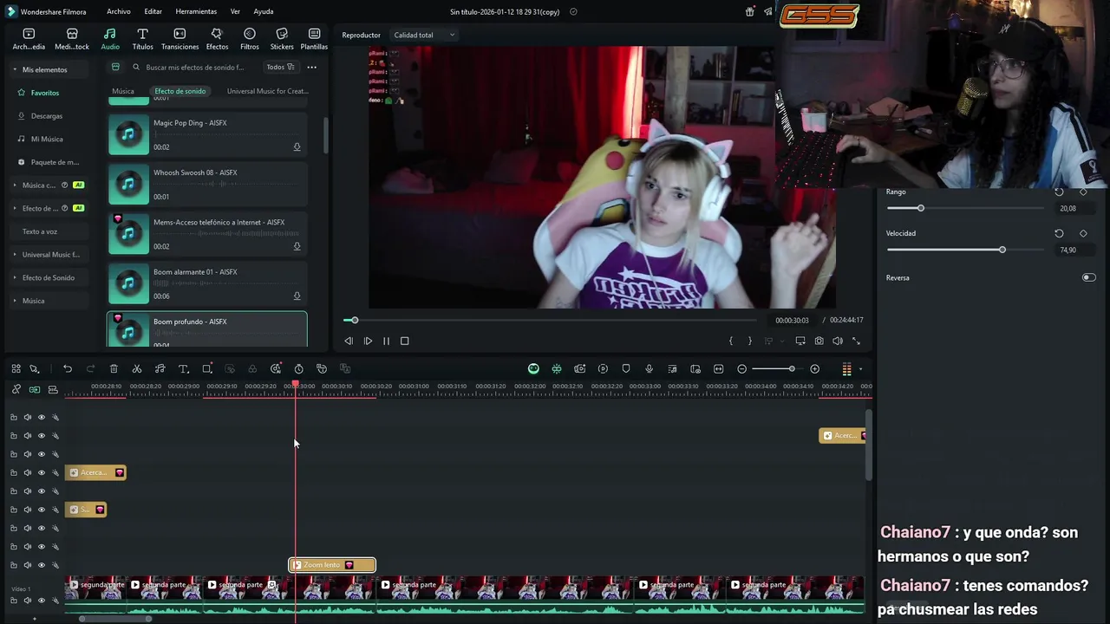The height and width of the screenshot is (624, 1110).
Task: Lock the Video 1 track
Action: tap(13, 600)
